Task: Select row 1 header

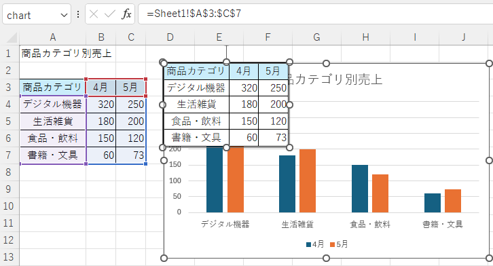Action: coord(9,54)
